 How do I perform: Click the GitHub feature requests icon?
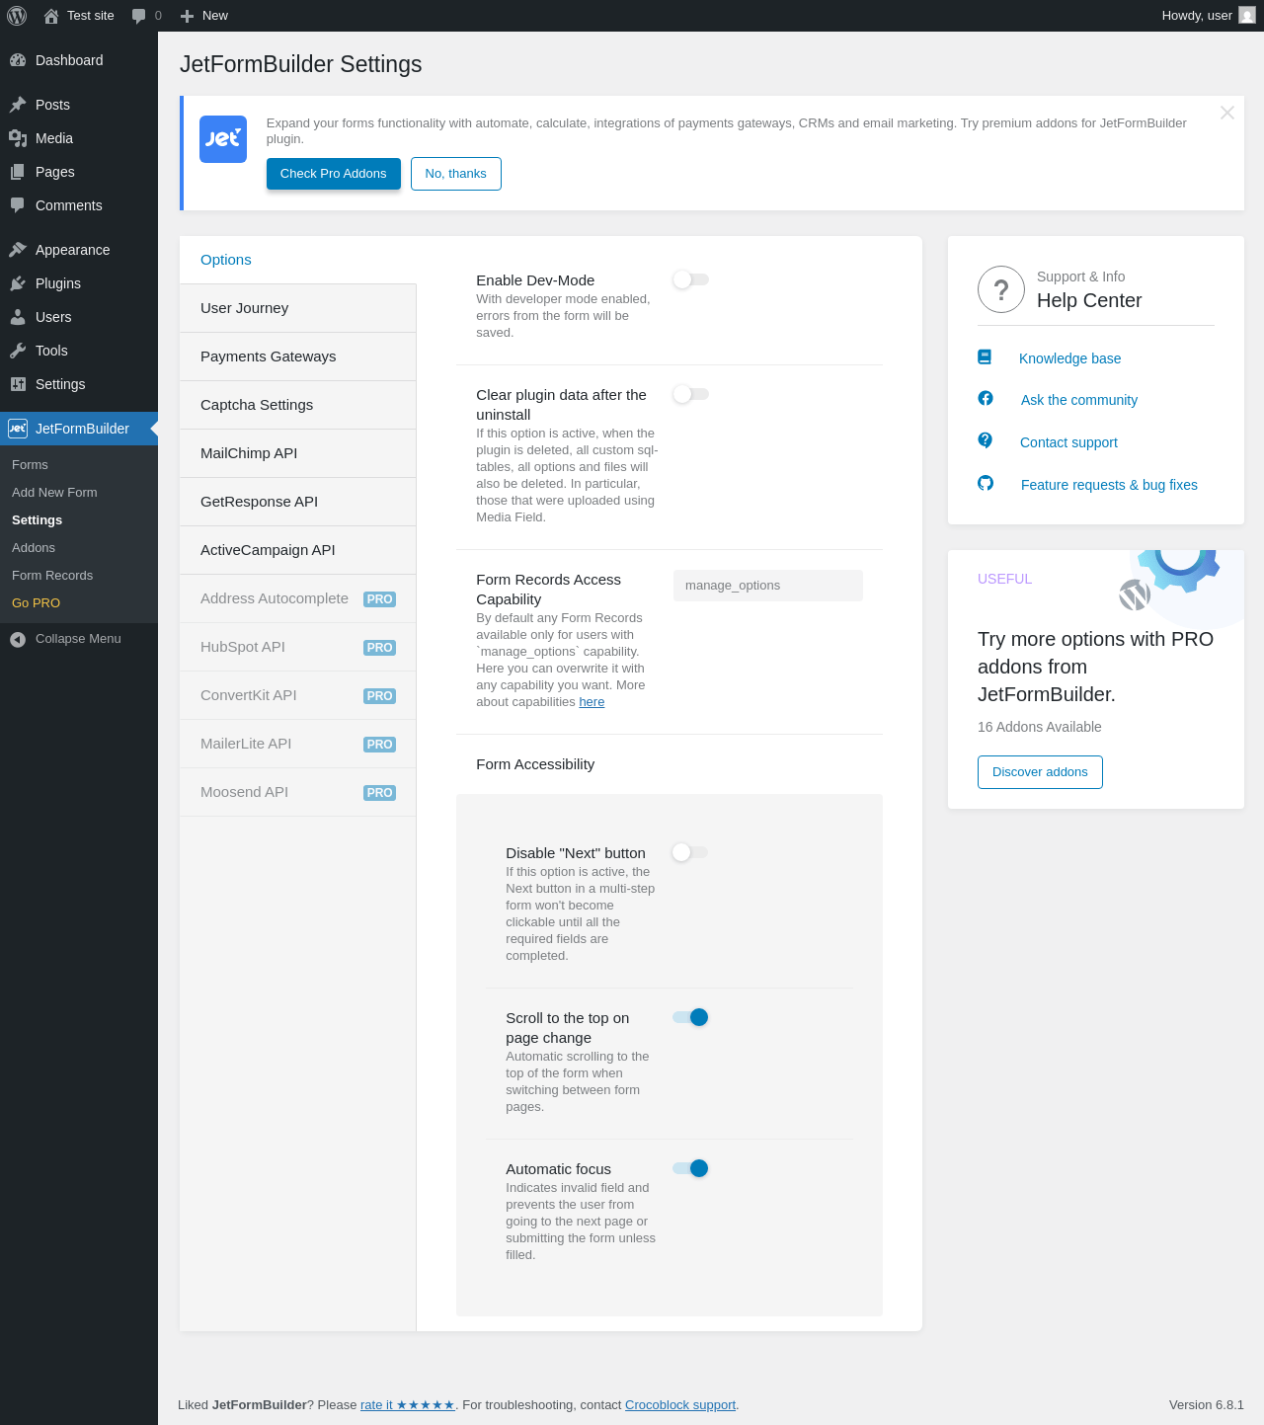coord(986,483)
